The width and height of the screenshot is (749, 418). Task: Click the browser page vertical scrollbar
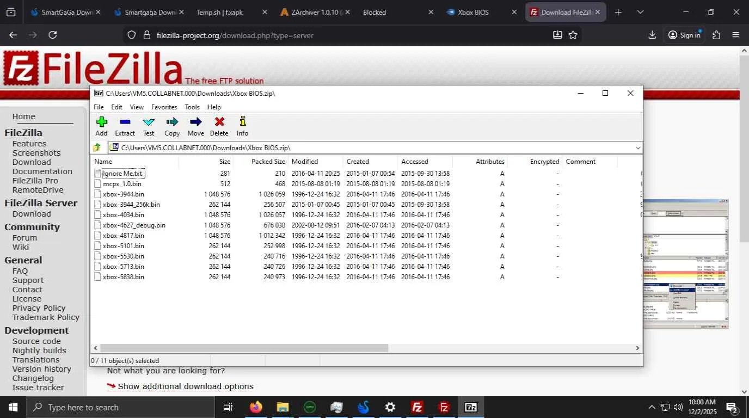(744, 149)
